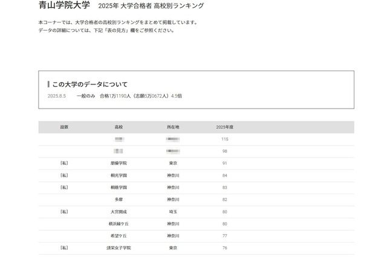Click the value 77 for 希望ケ丘
This screenshot has height=257, width=387.
[x=224, y=236]
